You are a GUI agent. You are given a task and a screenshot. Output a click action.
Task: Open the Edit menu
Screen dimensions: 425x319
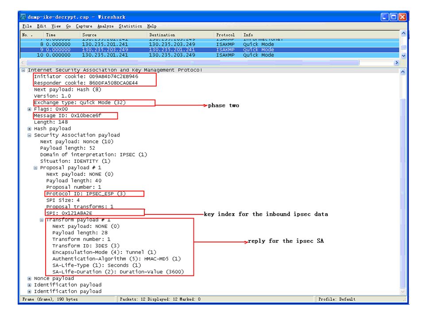point(42,26)
